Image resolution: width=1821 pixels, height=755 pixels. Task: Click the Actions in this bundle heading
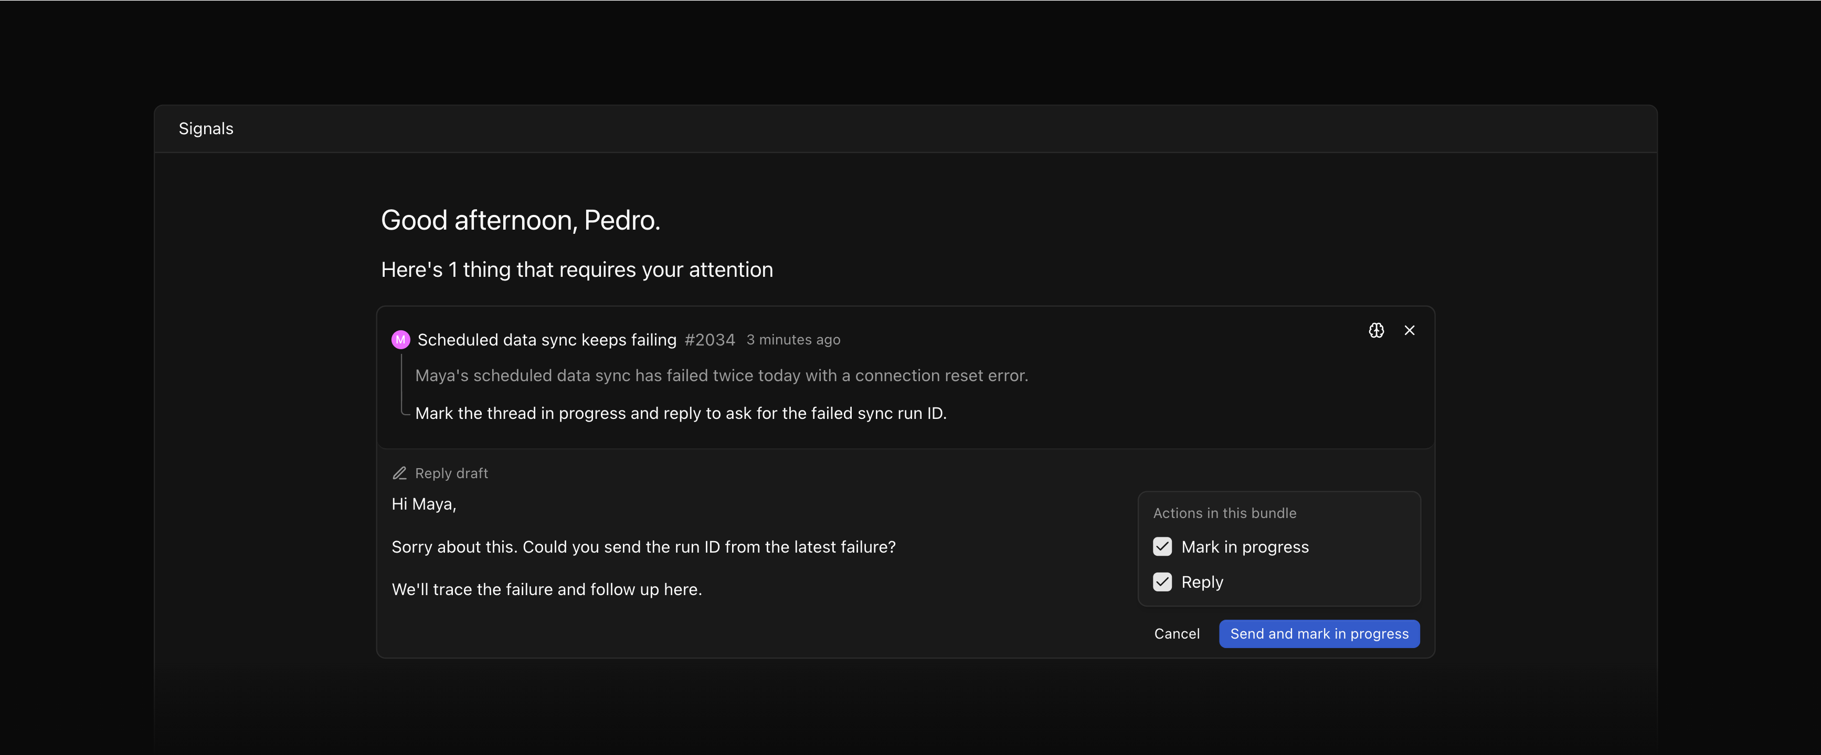coord(1224,513)
